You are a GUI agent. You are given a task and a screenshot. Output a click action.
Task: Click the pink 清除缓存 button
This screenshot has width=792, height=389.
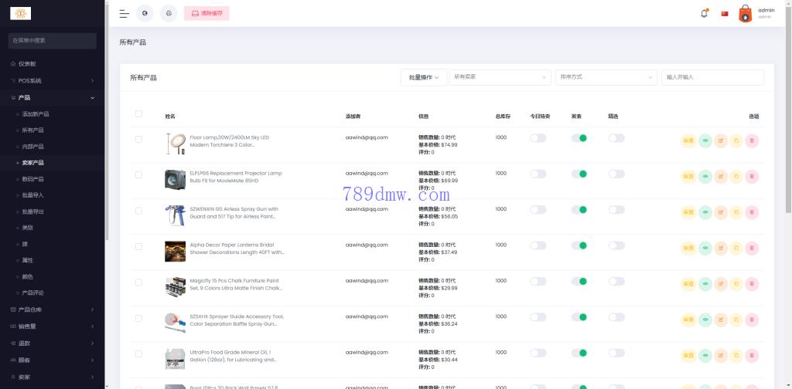pyautogui.click(x=207, y=13)
